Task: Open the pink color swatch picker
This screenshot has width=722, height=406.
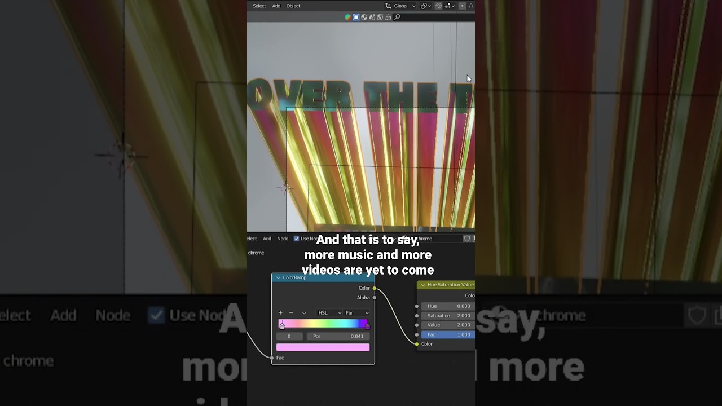Action: click(323, 347)
